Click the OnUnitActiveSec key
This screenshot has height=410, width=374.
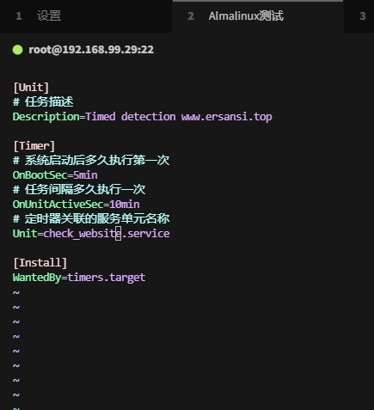coord(58,205)
